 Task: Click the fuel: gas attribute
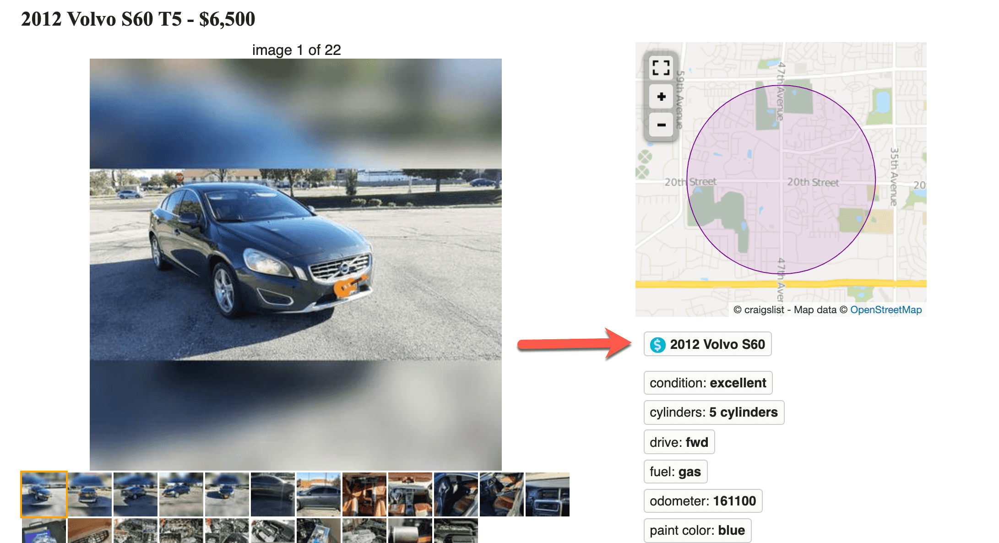[x=675, y=472]
